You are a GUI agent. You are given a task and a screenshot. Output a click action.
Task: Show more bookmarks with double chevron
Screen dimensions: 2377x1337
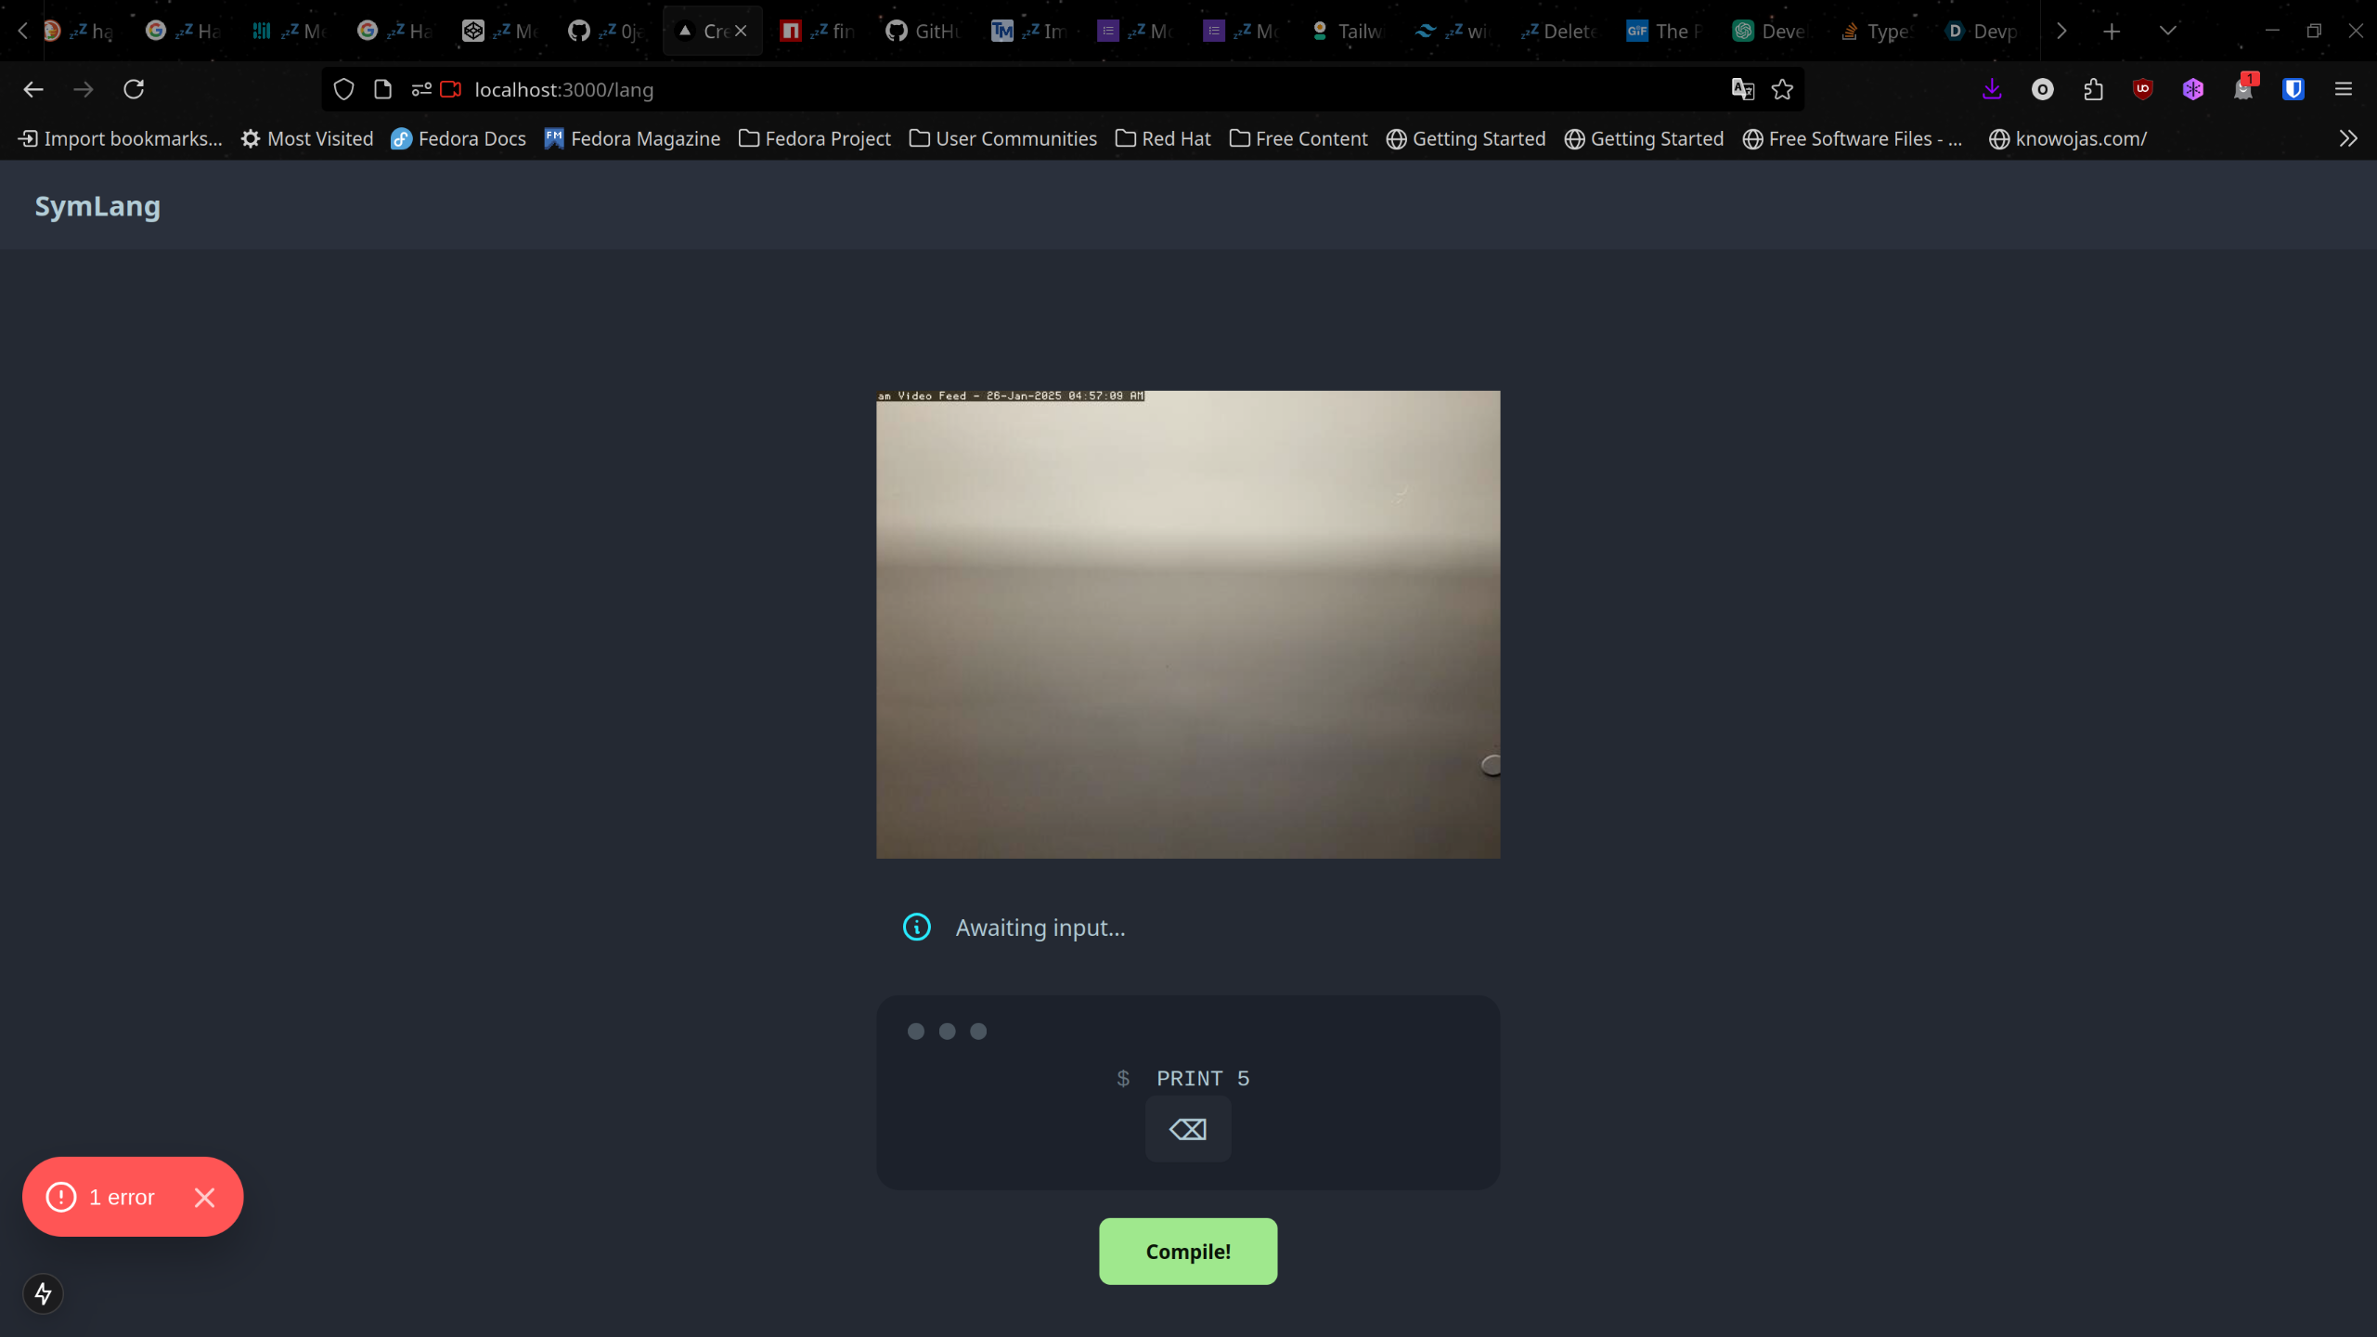tap(2347, 138)
